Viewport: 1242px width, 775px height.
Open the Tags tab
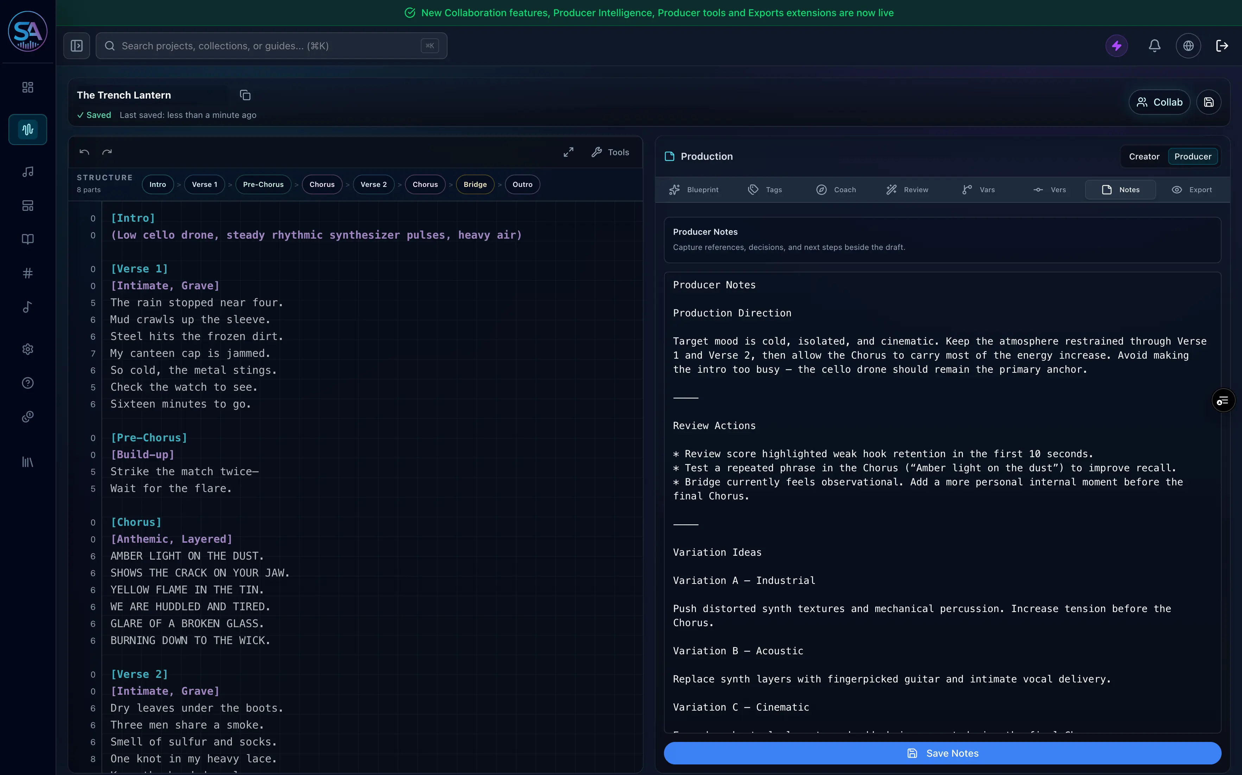point(765,190)
